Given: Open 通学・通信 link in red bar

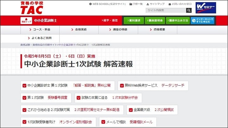Looking at the screenshot, I should click(x=110, y=21).
